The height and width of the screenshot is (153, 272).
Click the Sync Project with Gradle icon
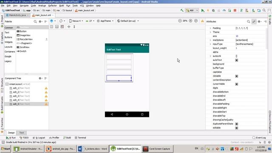pos(241,10)
